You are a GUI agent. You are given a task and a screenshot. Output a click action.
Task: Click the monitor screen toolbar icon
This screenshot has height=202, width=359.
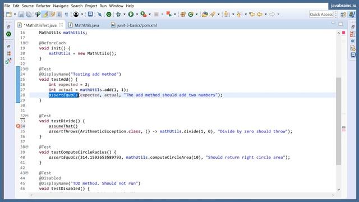[x=90, y=15]
